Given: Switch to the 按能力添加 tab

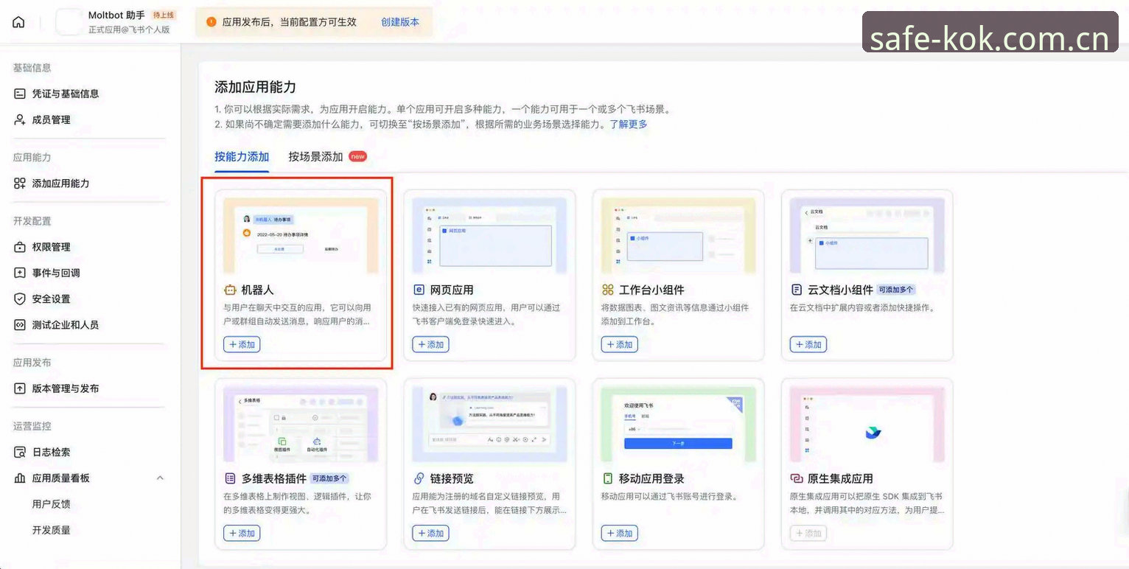Looking at the screenshot, I should (242, 156).
